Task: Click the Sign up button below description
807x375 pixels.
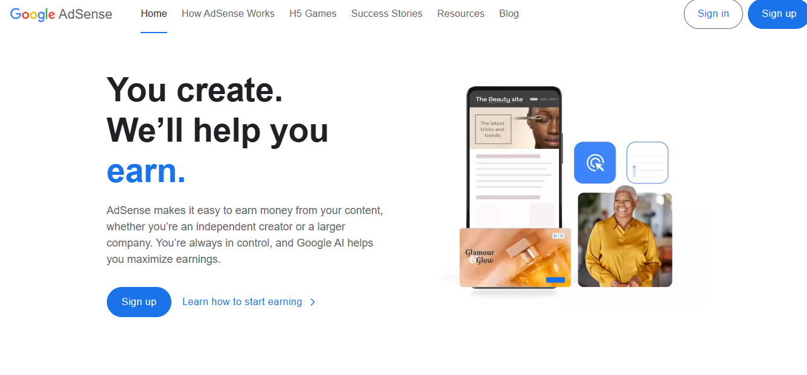Action: (x=139, y=302)
